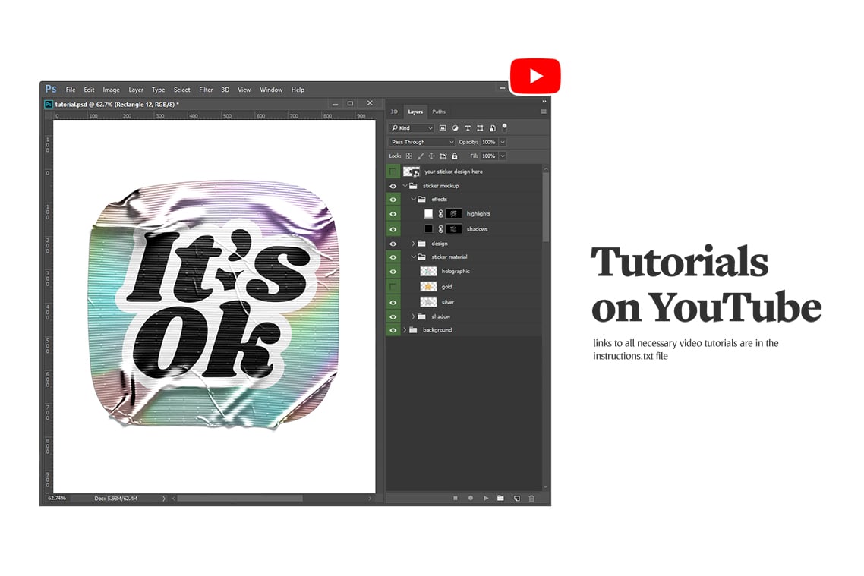Open the blend mode dropdown showing Pass Through
Image resolution: width=864 pixels, height=576 pixels.
pyautogui.click(x=421, y=142)
